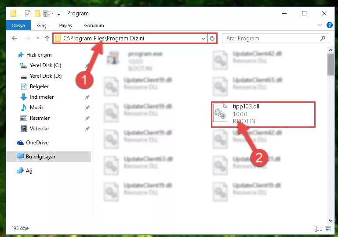This screenshot has width=338, height=237.
Task: Click the pin icon next to Videolar
Action: 87,129
